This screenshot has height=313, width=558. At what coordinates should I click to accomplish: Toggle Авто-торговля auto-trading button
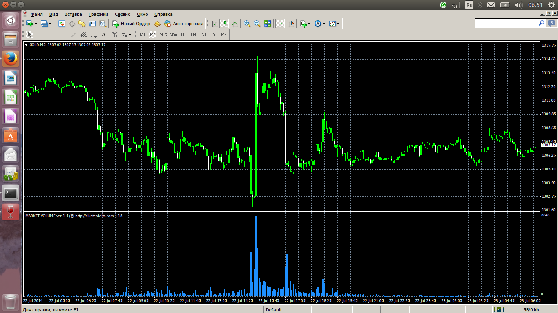pyautogui.click(x=183, y=24)
